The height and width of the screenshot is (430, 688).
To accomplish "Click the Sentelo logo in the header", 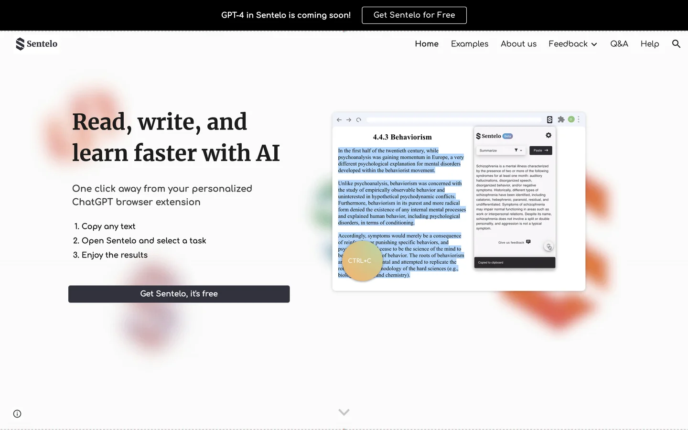I will (x=37, y=44).
